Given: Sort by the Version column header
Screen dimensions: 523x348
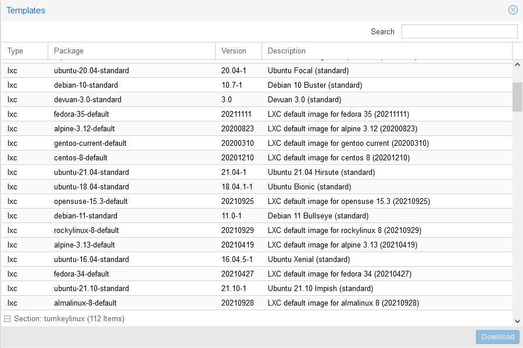Looking at the screenshot, I should point(238,51).
